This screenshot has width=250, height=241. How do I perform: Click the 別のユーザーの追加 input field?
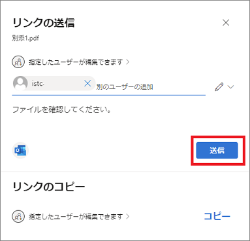[151, 87]
